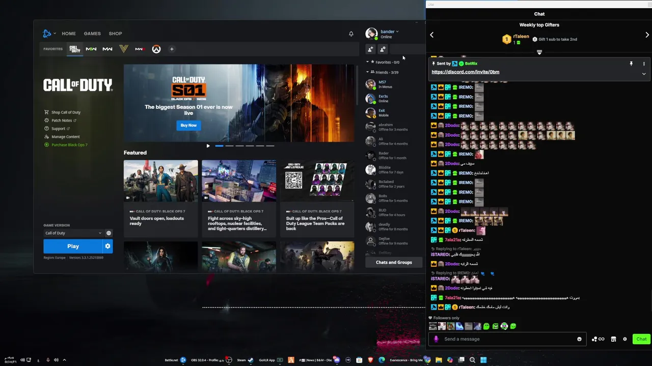This screenshot has height=366, width=652.
Task: Go to previous gifter leaderboard
Action: tap(432, 35)
